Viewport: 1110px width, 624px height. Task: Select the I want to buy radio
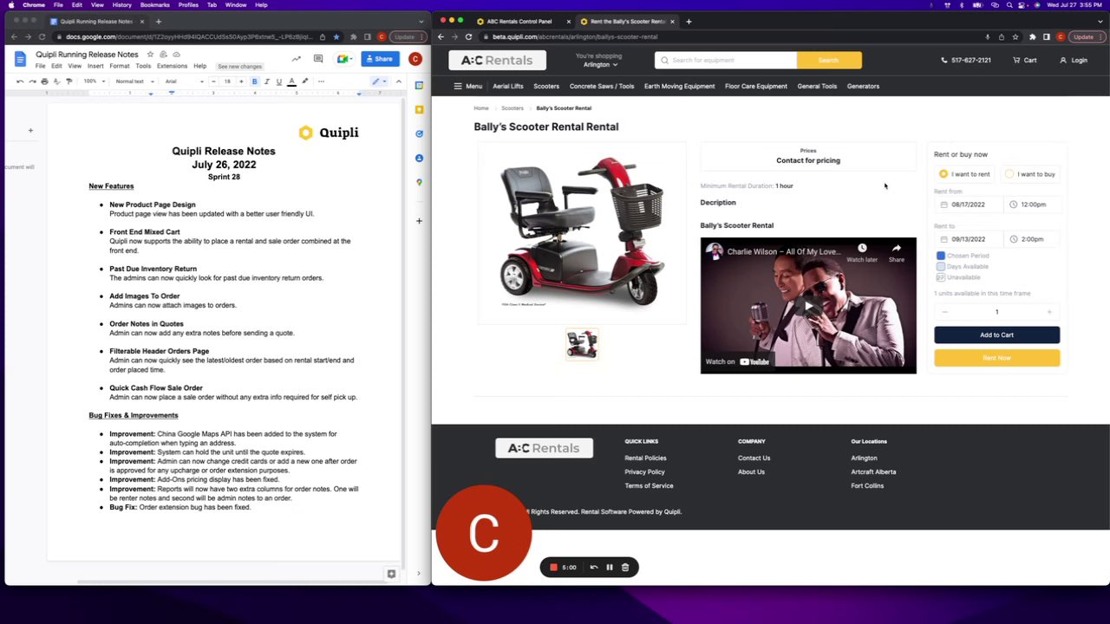[x=1009, y=174]
